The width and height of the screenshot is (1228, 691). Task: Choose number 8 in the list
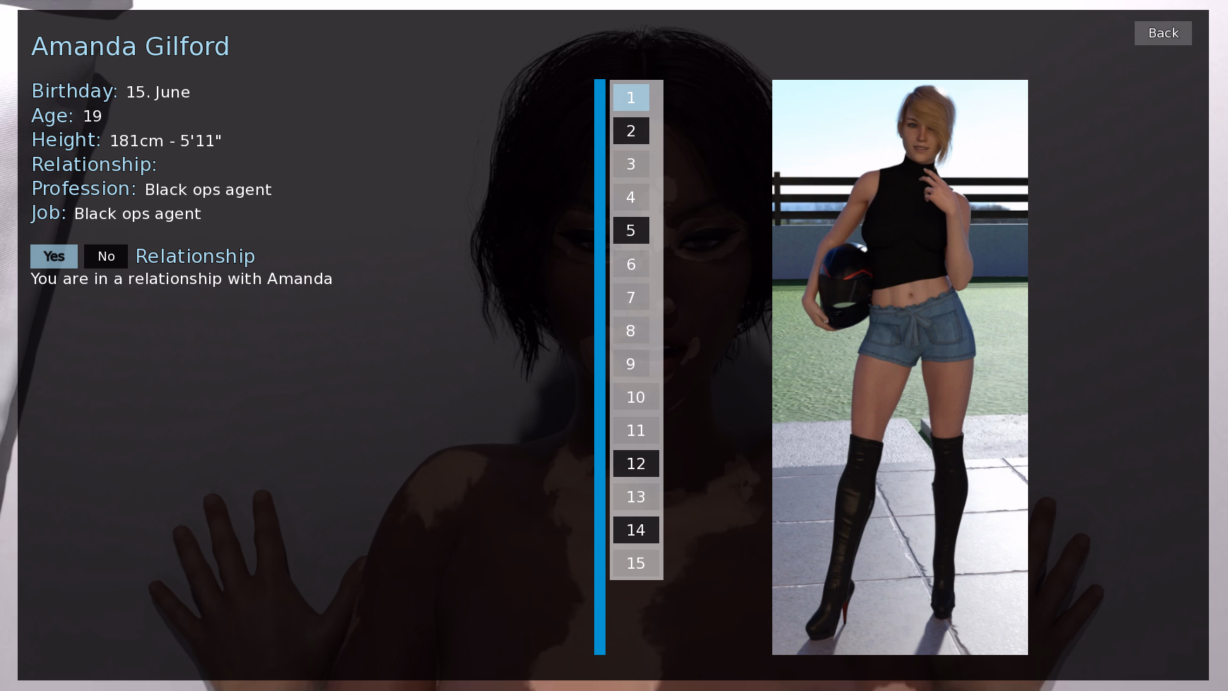coord(631,331)
